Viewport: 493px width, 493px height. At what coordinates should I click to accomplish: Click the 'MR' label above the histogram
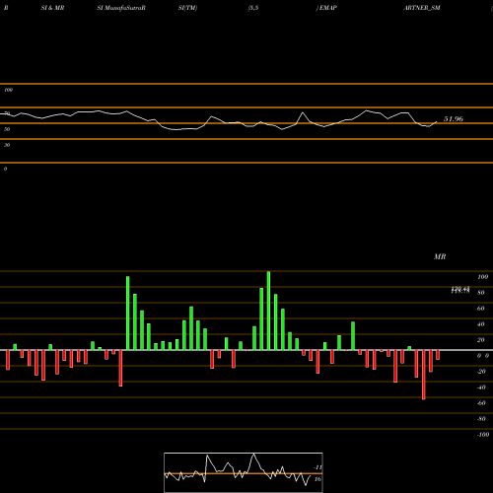click(440, 256)
